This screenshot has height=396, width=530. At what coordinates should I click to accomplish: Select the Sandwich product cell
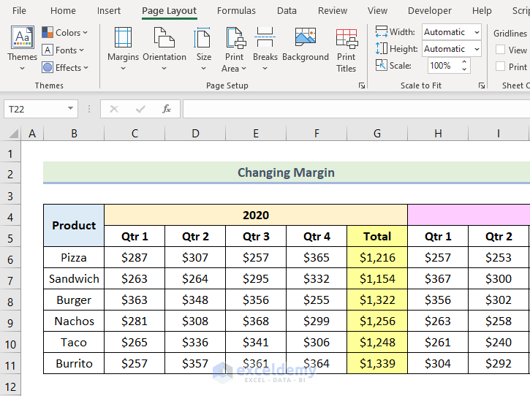coord(74,279)
